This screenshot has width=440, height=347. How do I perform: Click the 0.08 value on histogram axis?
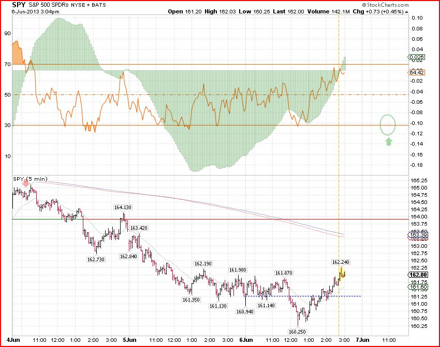(417, 28)
